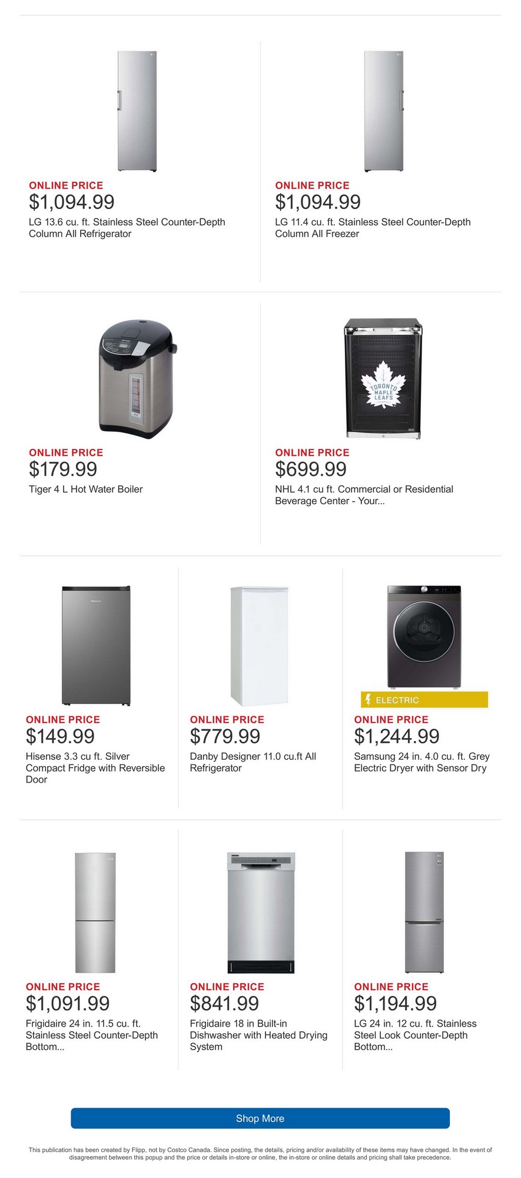Open the NHL Beverage Center product title
The image size is (521, 1178).
(364, 495)
